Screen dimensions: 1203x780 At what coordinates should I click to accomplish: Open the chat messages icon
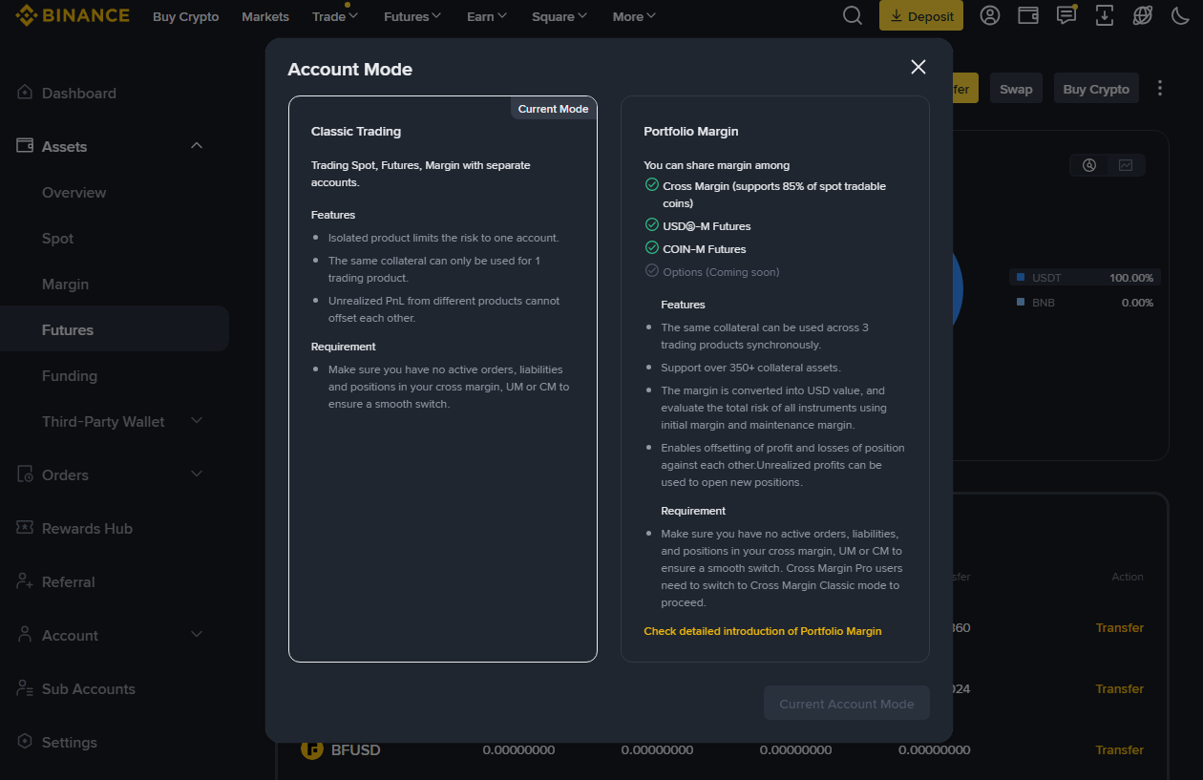pyautogui.click(x=1066, y=15)
